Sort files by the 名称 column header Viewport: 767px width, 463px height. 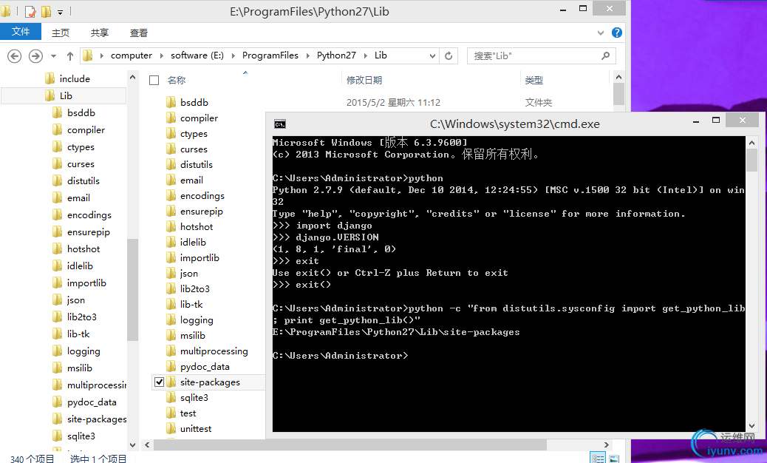tap(177, 81)
